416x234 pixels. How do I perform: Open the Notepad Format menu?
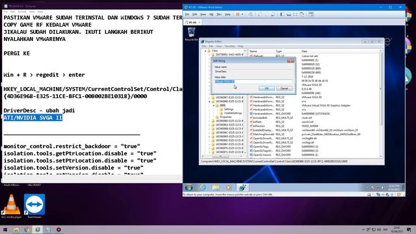coord(21,12)
